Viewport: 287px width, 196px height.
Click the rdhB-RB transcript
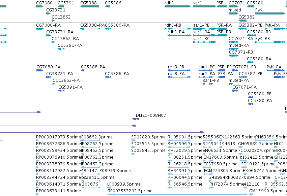point(178,29)
